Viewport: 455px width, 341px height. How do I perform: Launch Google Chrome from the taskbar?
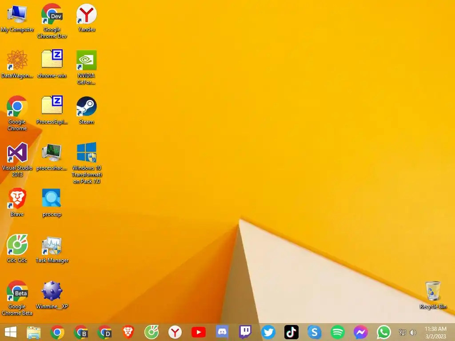[x=57, y=332]
